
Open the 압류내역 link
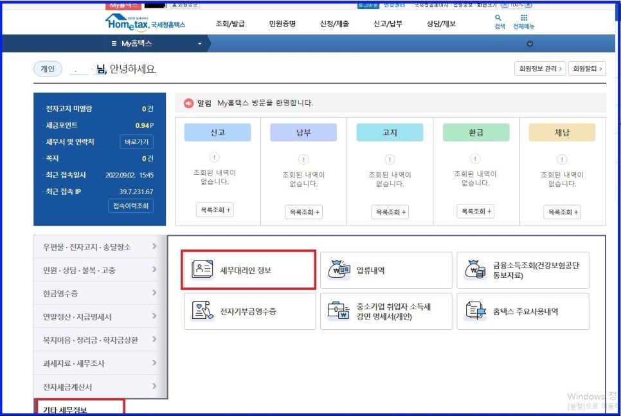click(x=386, y=270)
